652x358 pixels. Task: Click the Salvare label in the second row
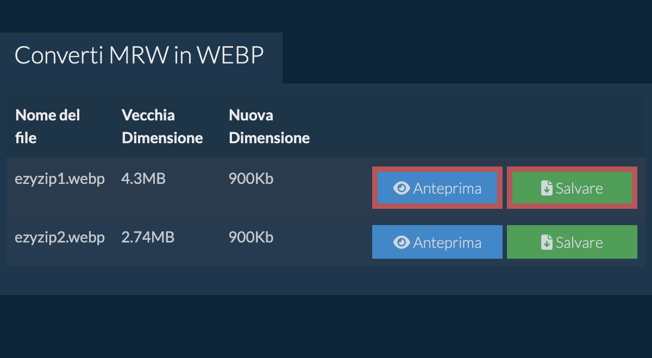[x=579, y=242]
